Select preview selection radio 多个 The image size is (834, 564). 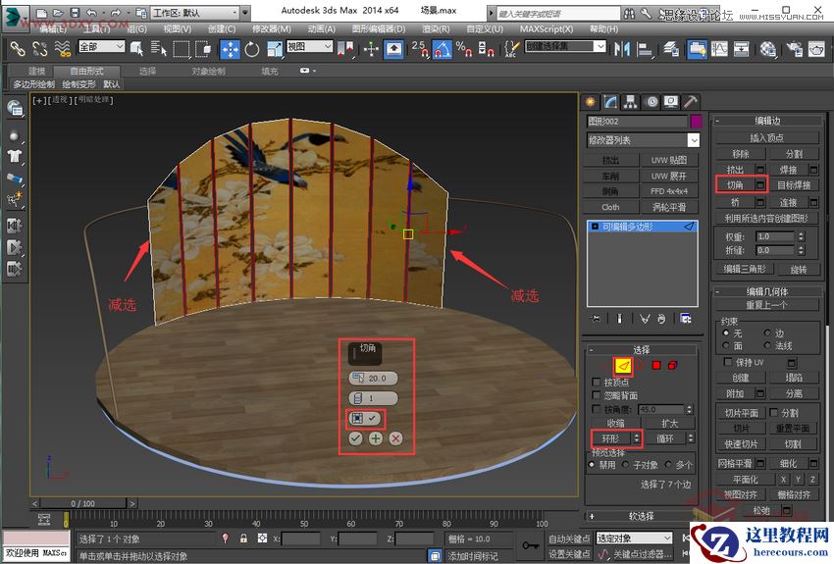pyautogui.click(x=668, y=465)
